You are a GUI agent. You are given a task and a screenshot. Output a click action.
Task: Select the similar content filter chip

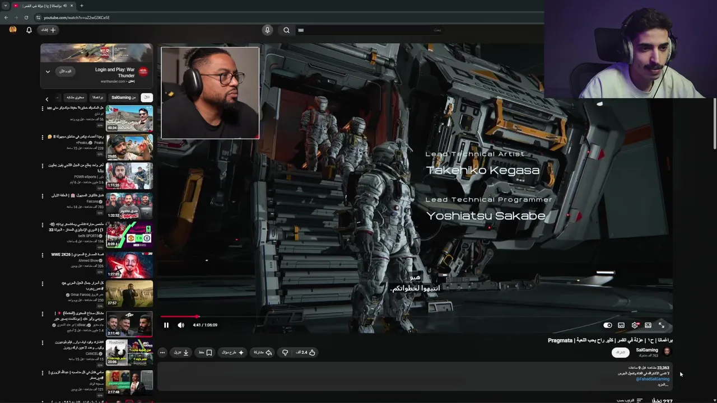coord(75,97)
